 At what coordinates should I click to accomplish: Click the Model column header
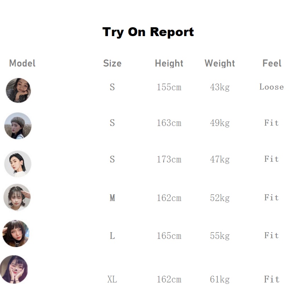click(22, 63)
